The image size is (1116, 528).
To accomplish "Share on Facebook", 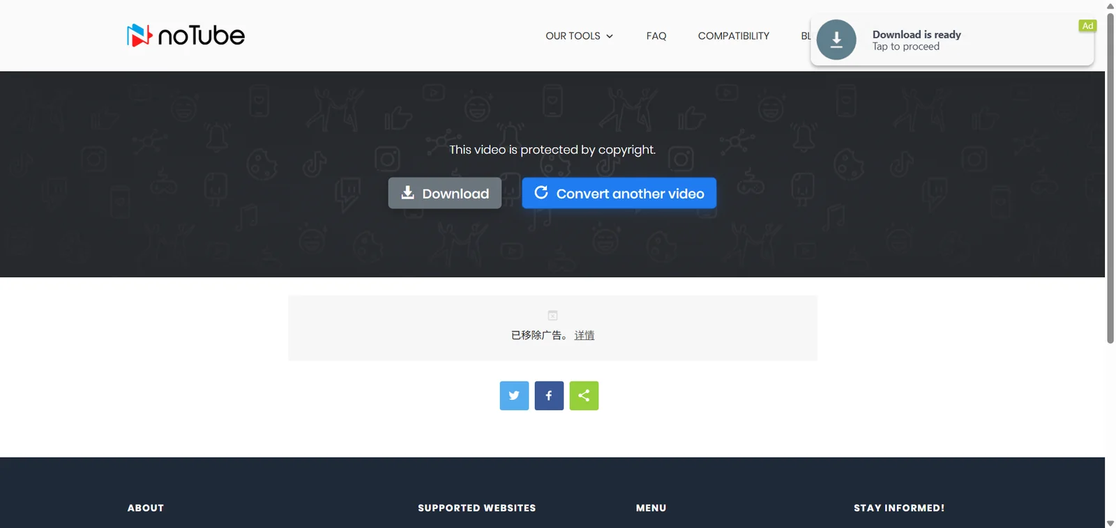I will click(x=549, y=396).
